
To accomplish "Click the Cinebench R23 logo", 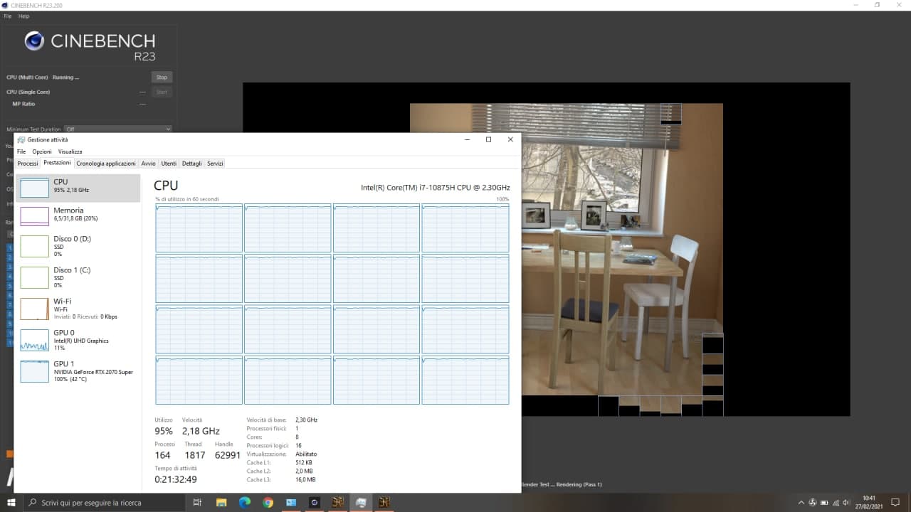I will tap(90, 46).
